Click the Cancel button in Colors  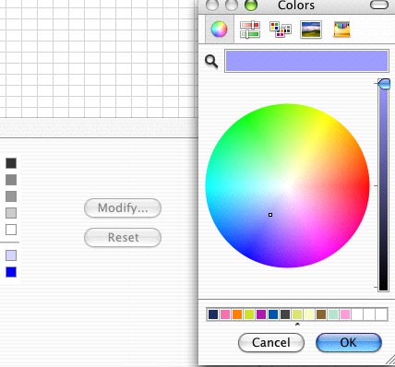tap(271, 342)
